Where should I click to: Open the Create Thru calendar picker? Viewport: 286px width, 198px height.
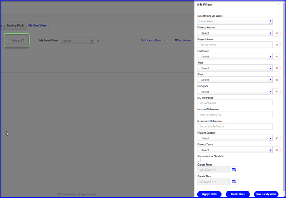[x=234, y=182]
